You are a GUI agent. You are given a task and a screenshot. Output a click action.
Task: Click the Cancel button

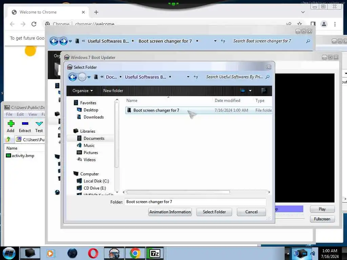coord(251,212)
